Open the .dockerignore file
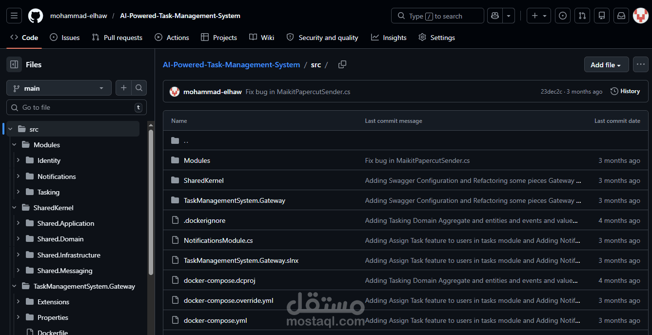The image size is (652, 335). [x=204, y=220]
